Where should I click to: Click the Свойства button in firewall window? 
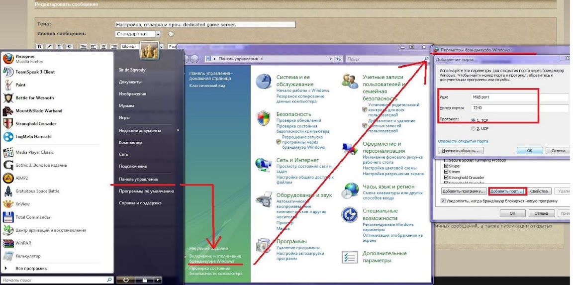click(x=539, y=191)
